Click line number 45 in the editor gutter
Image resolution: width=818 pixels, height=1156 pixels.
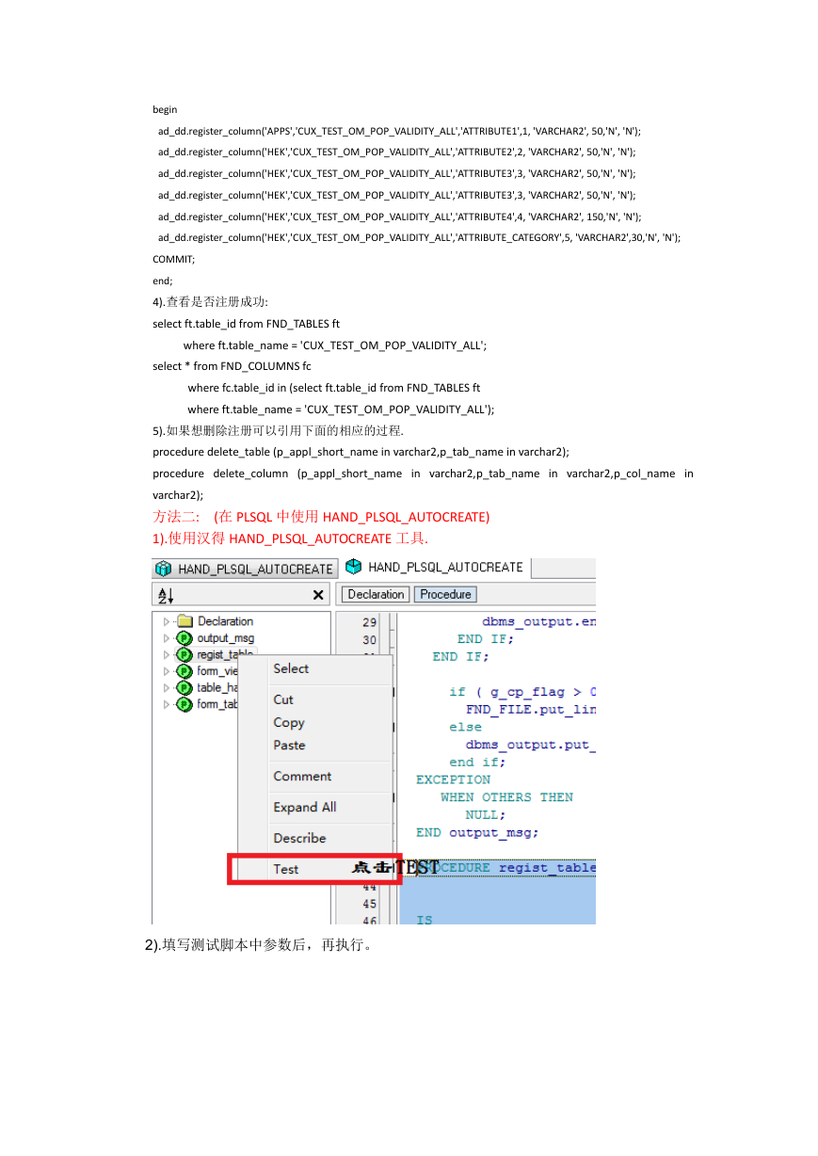[x=369, y=905]
